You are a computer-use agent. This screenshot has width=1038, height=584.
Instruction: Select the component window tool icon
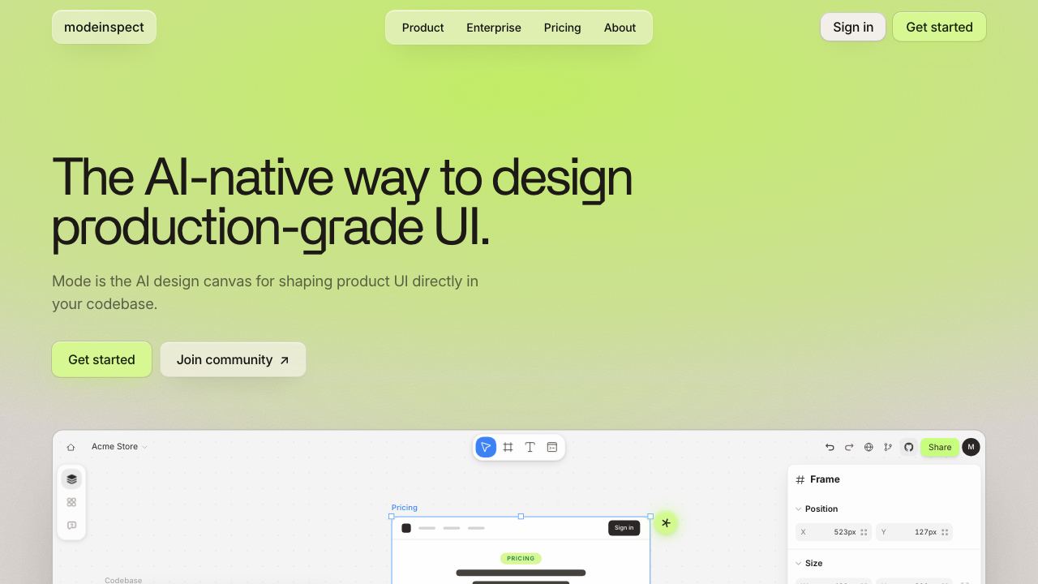552,447
